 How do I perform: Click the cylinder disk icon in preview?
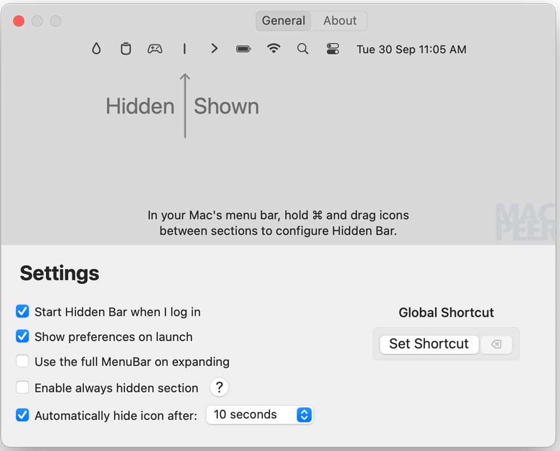click(126, 49)
